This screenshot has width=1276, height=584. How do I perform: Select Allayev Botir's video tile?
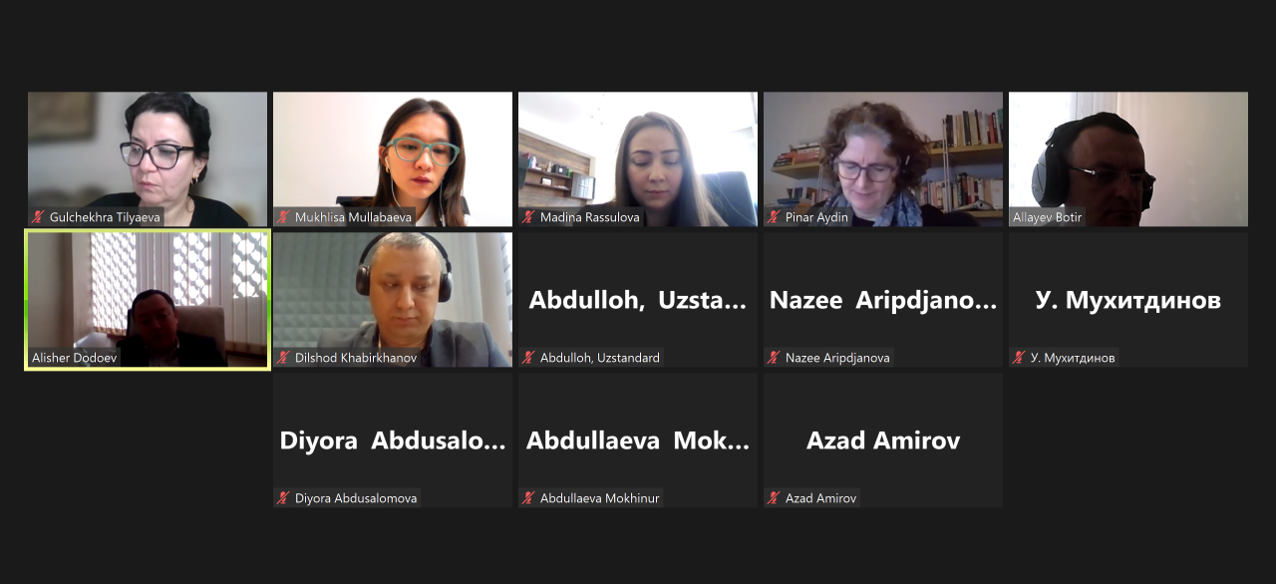pos(1128,159)
